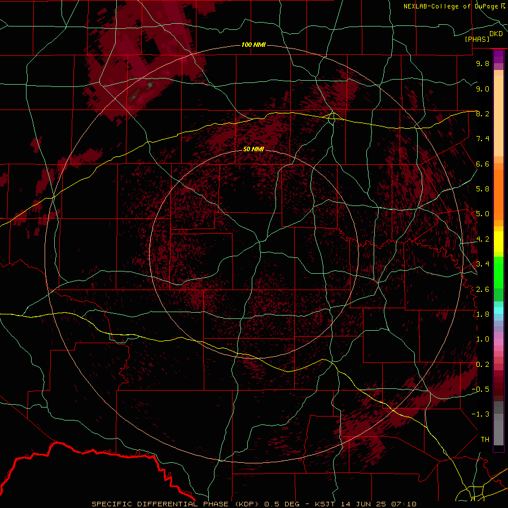The image size is (508, 508).
Task: Select the 1.8 color scale value
Action: 483,314
